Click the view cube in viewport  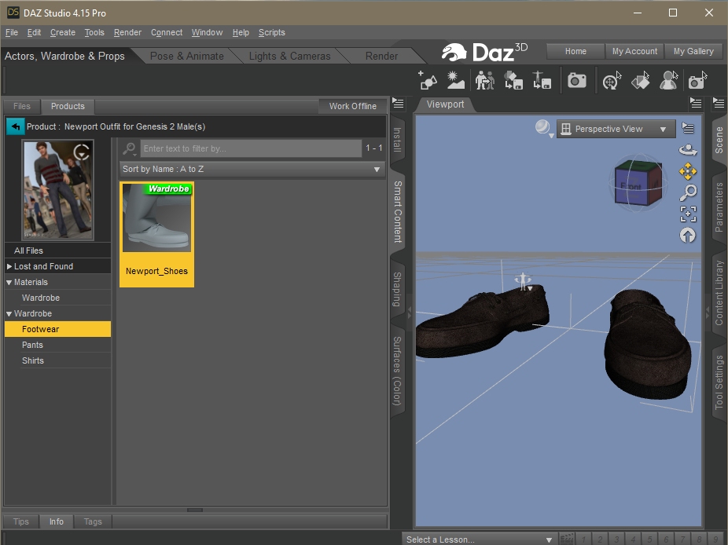tap(638, 183)
